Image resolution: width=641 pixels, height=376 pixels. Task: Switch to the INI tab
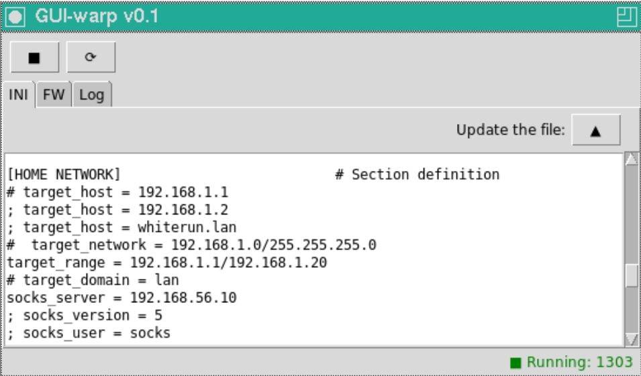(18, 95)
